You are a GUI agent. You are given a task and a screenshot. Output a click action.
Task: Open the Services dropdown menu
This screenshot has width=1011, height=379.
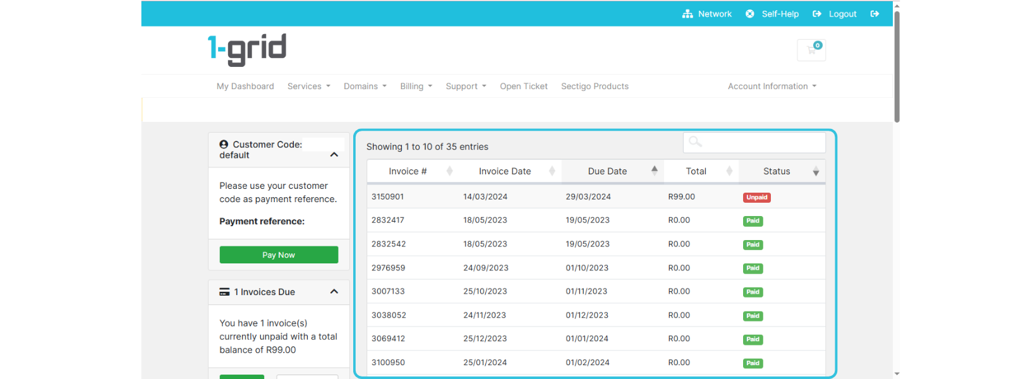[x=308, y=87]
